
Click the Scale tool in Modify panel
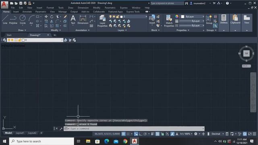[x=52, y=26]
